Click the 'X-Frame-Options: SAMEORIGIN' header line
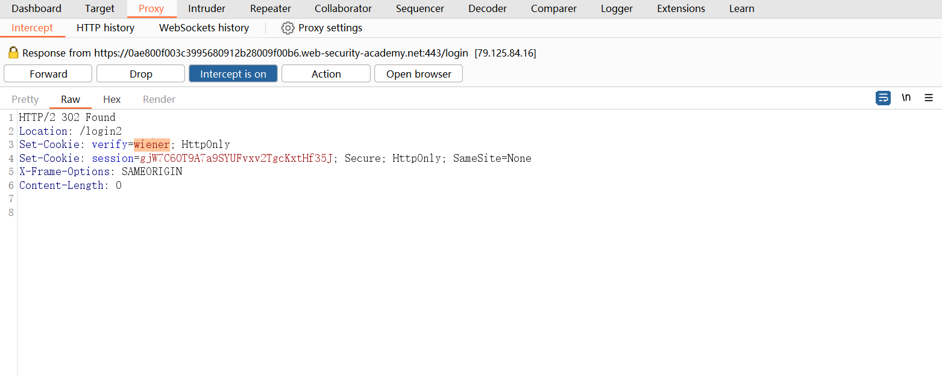 101,171
